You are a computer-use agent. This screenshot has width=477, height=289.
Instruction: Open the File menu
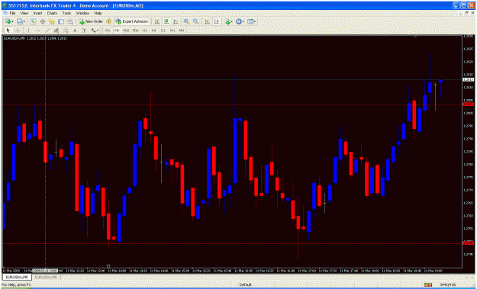pos(12,14)
